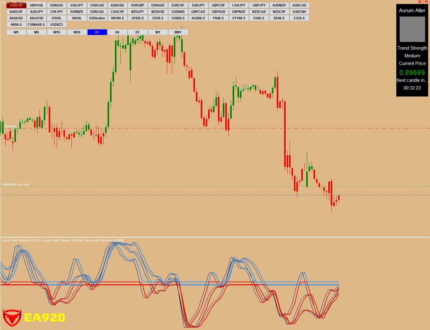Image resolution: width=430 pixels, height=330 pixels.
Task: Switch chart to XAUUSD symbol
Action: click(x=16, y=18)
